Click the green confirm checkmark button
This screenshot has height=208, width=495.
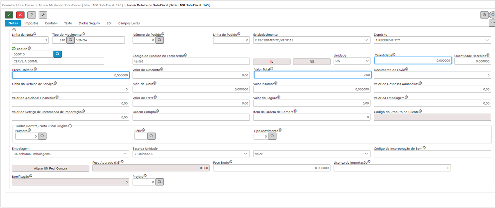point(9,15)
